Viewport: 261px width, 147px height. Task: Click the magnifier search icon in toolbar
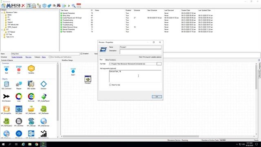coord(73,6)
